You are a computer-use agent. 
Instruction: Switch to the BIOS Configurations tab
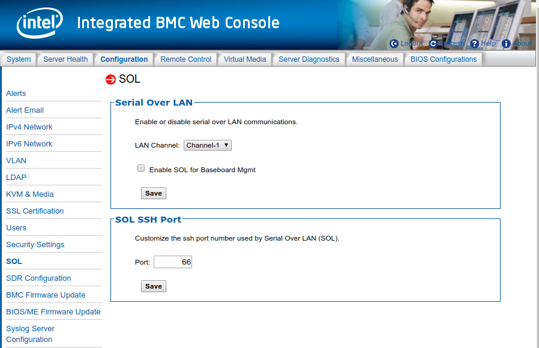pyautogui.click(x=443, y=59)
